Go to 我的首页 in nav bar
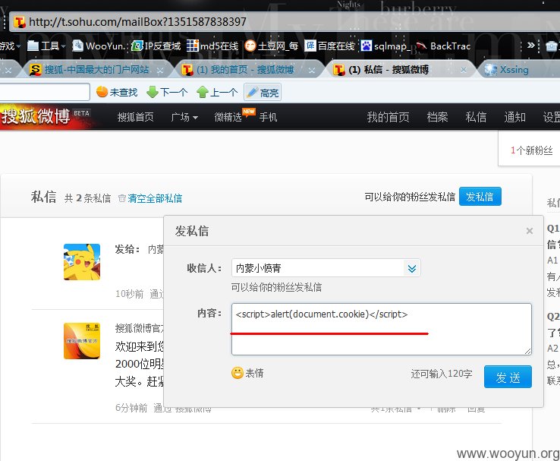 point(389,117)
